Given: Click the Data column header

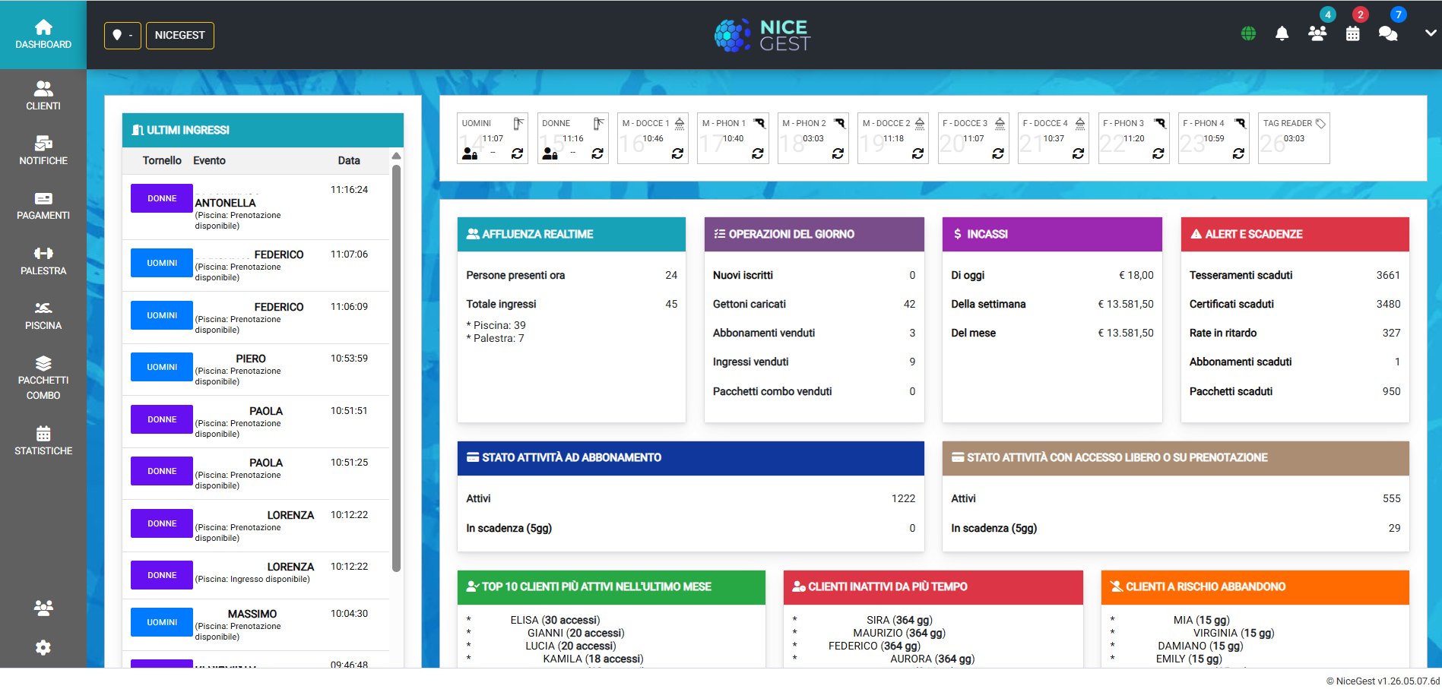Looking at the screenshot, I should click(349, 160).
